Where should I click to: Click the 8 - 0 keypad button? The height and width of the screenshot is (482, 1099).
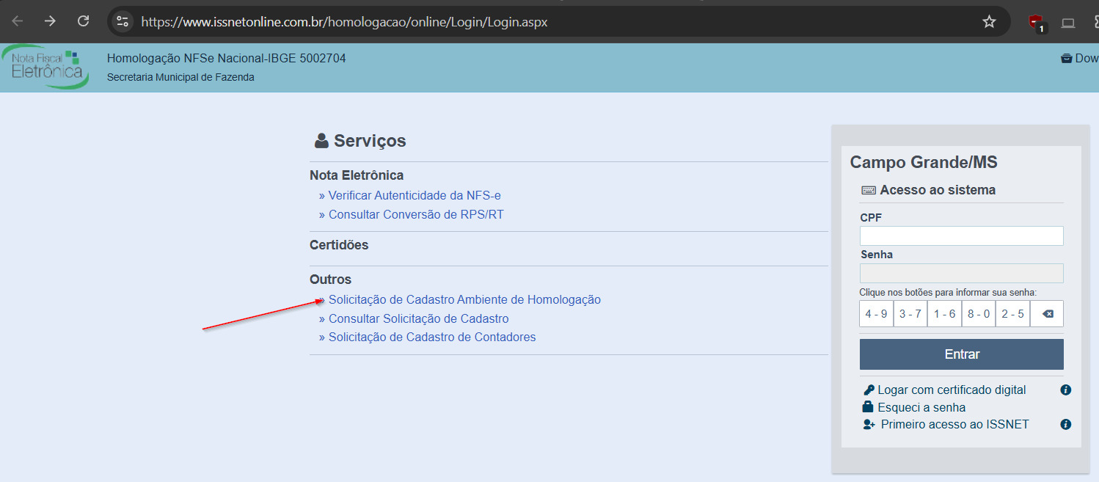(979, 313)
